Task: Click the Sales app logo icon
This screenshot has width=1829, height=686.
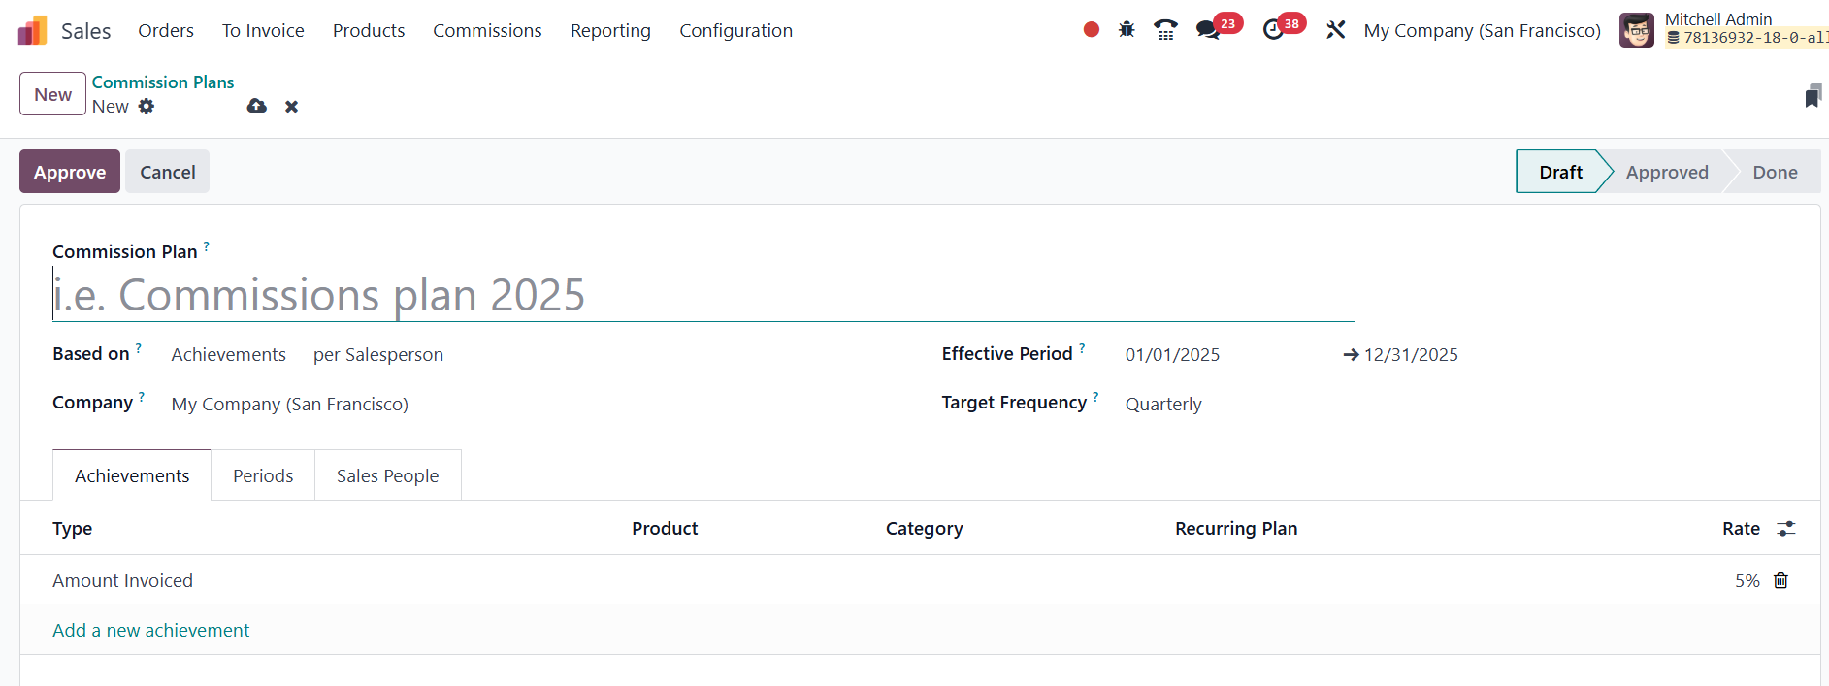Action: pos(32,31)
